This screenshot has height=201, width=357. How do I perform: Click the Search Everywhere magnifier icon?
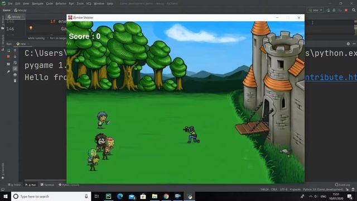354,10
